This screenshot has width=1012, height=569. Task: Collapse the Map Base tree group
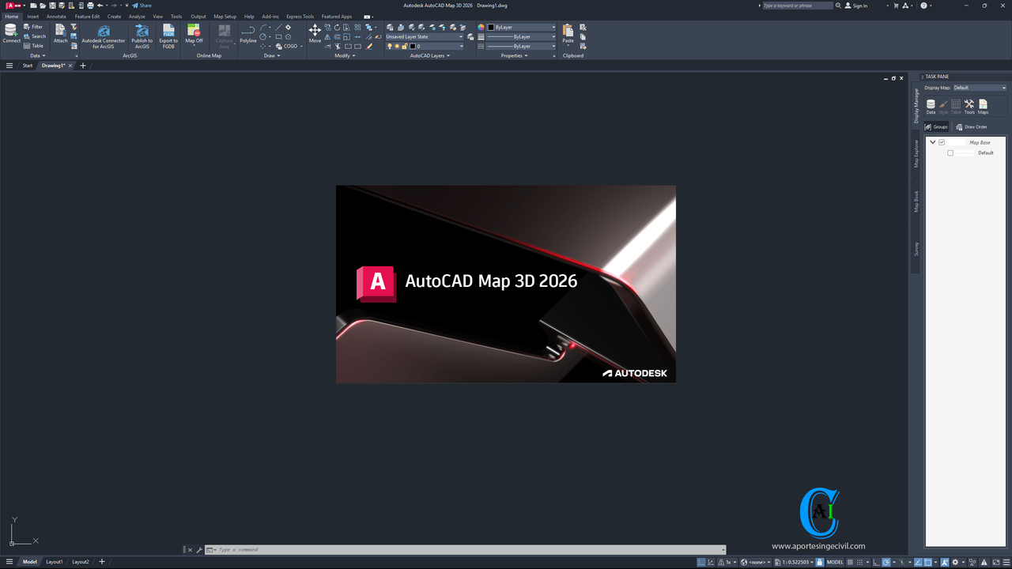pos(933,142)
